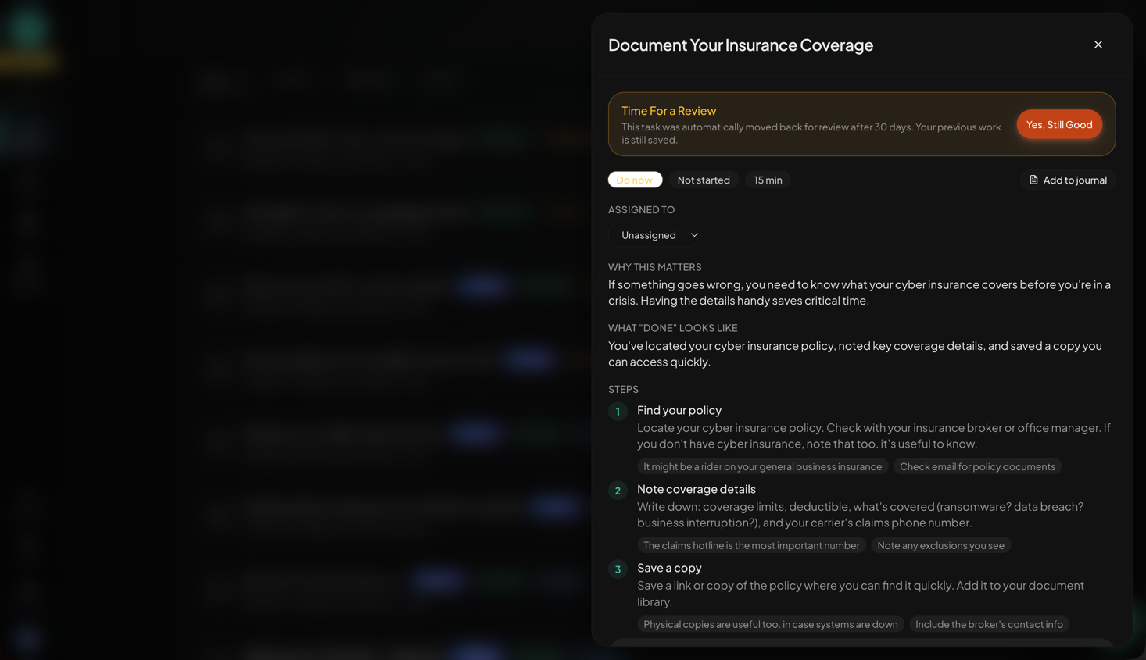Click the step 3 number circle
Image resolution: width=1146 pixels, height=660 pixels.
618,569
